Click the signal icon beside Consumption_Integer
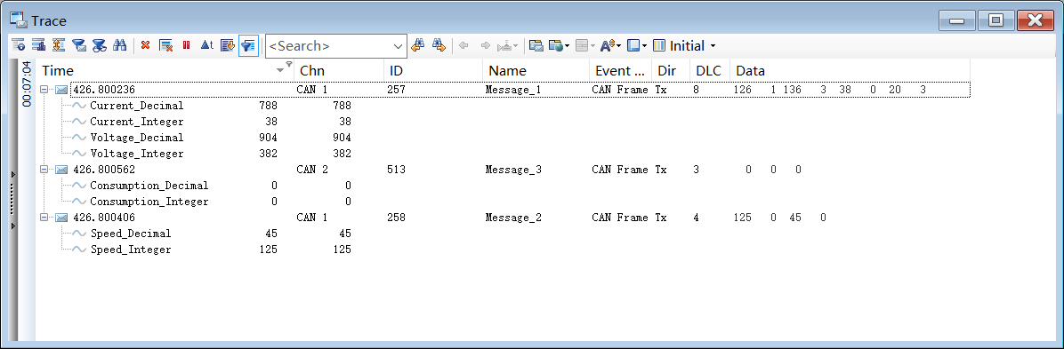1064x349 pixels. click(79, 202)
